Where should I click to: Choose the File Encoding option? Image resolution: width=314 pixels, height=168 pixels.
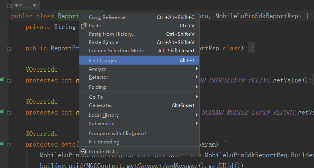point(104,142)
